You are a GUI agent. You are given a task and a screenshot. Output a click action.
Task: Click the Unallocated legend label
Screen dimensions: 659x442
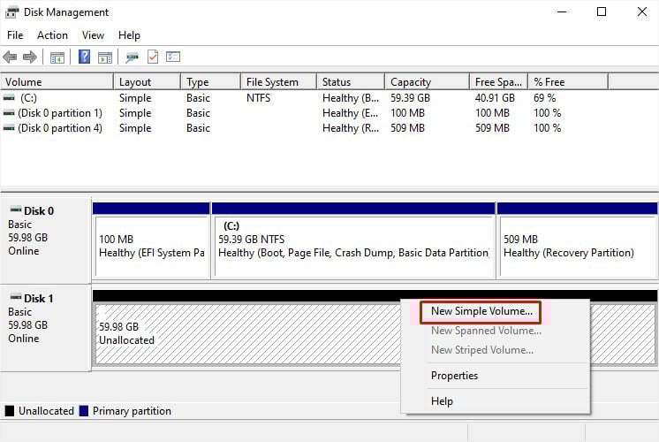pos(46,411)
